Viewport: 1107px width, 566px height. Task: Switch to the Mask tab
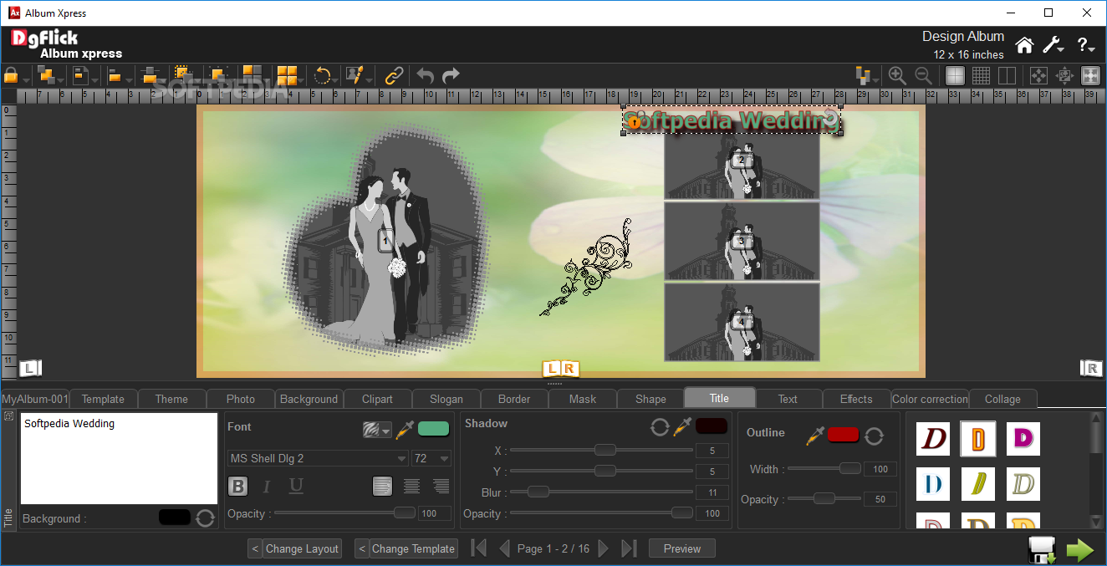pyautogui.click(x=583, y=399)
